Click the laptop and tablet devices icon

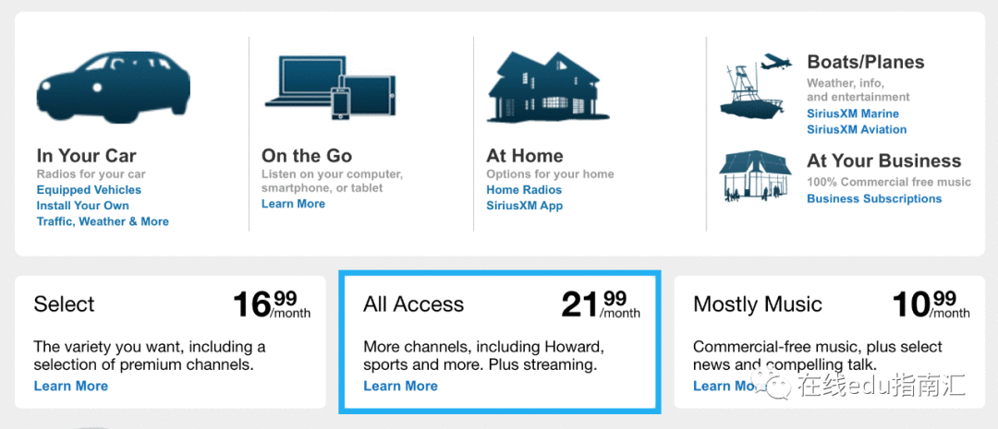(x=330, y=87)
